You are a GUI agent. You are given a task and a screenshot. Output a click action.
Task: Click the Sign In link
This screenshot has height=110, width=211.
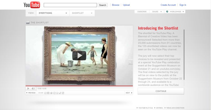tap(183, 5)
